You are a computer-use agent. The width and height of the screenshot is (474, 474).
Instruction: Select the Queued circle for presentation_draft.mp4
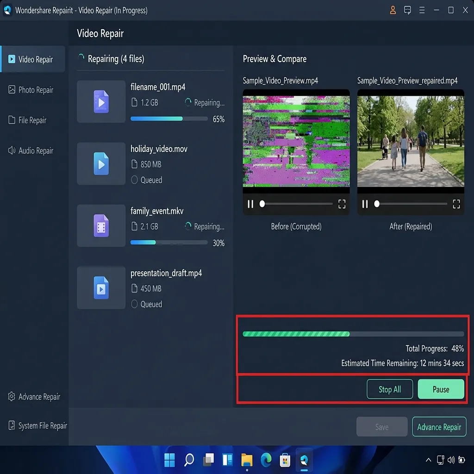pos(134,304)
